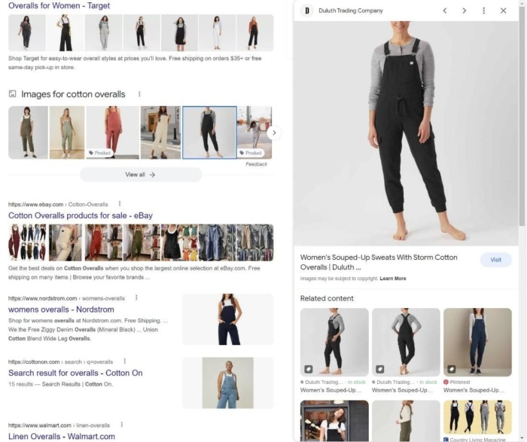This screenshot has width=527, height=442.
Task: Click product tag icon on first related image
Action: tap(308, 369)
